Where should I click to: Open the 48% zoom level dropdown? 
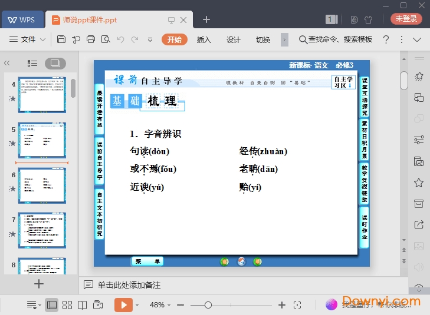pyautogui.click(x=160, y=305)
